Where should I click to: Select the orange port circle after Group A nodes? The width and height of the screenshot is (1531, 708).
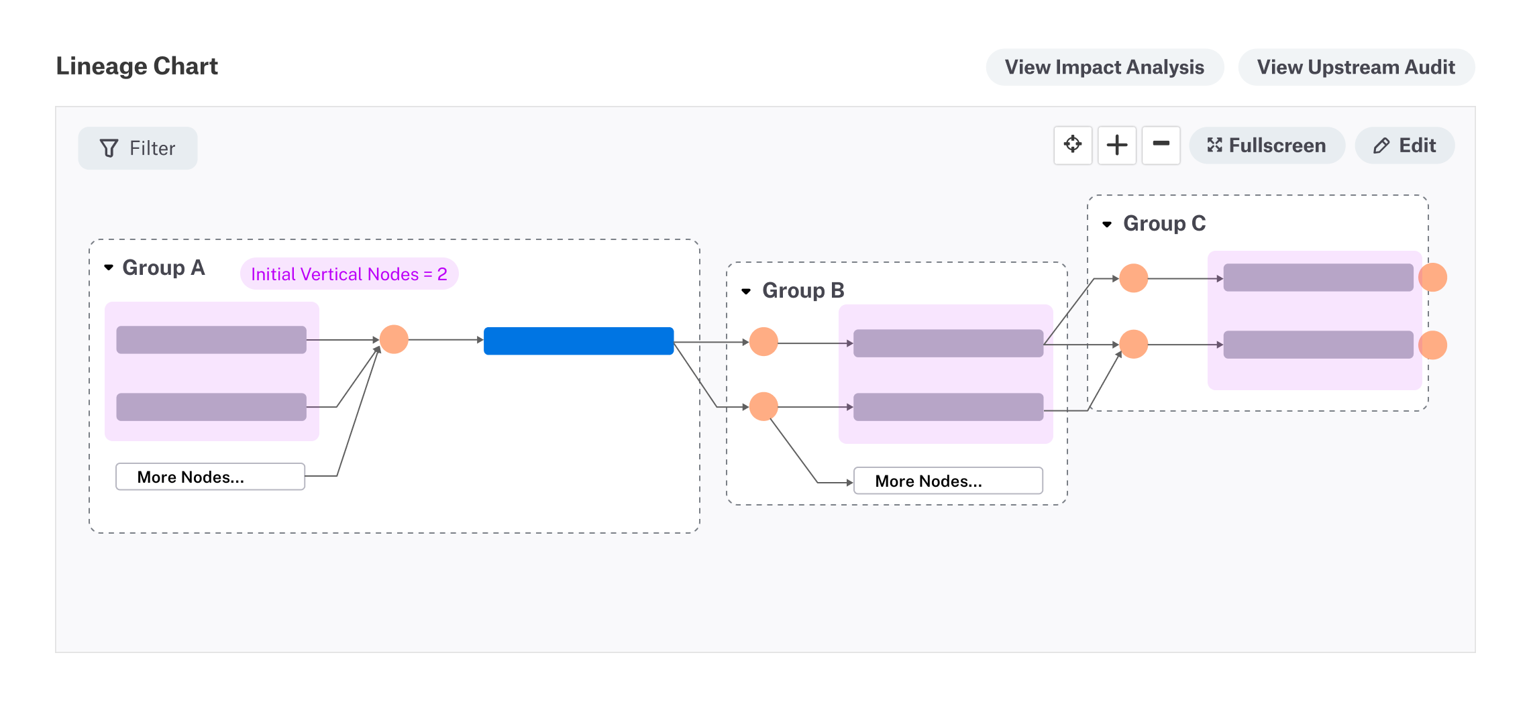pyautogui.click(x=394, y=340)
